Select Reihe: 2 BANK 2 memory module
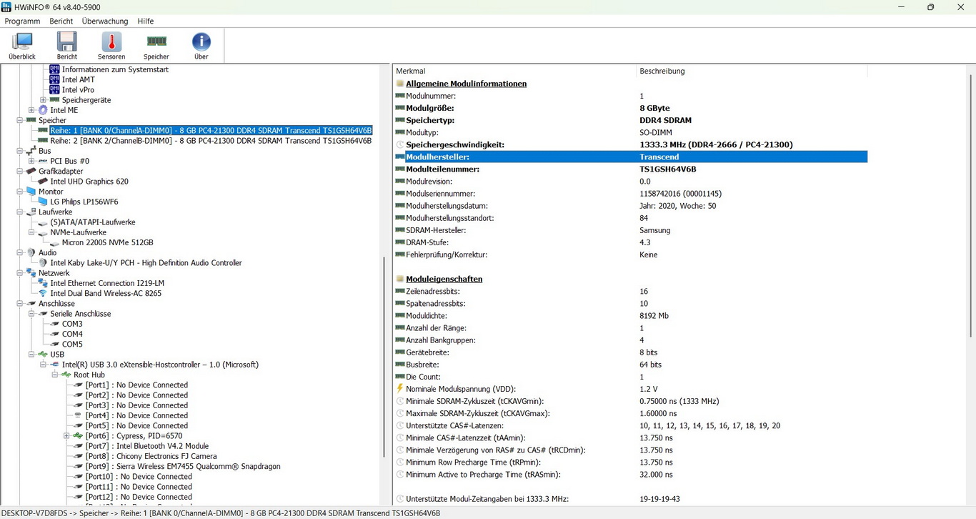The image size is (976, 519). (x=211, y=141)
